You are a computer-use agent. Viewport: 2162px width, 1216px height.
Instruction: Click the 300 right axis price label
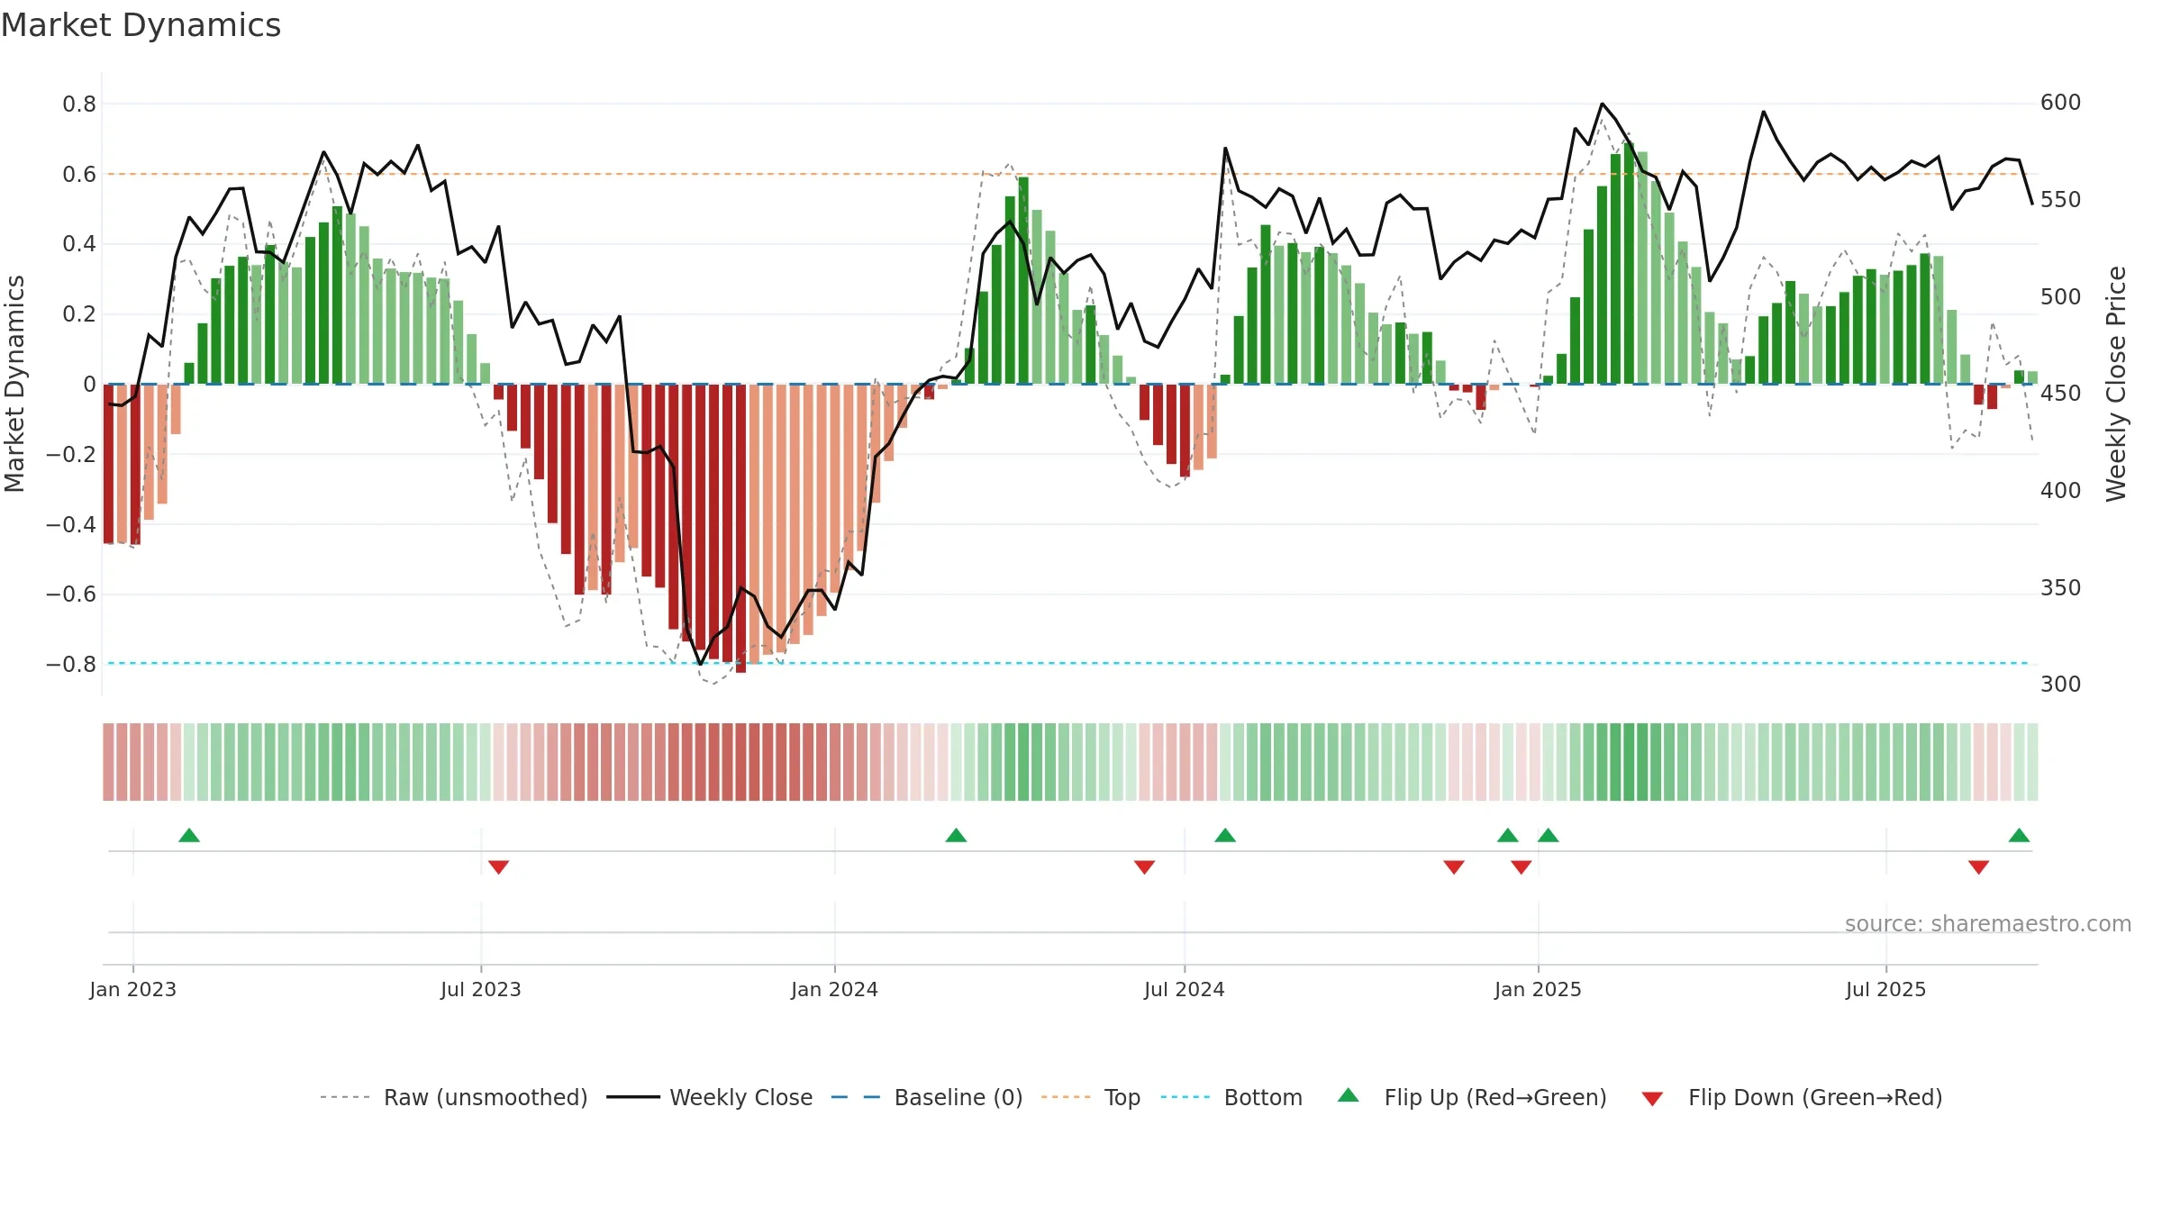tap(2061, 685)
